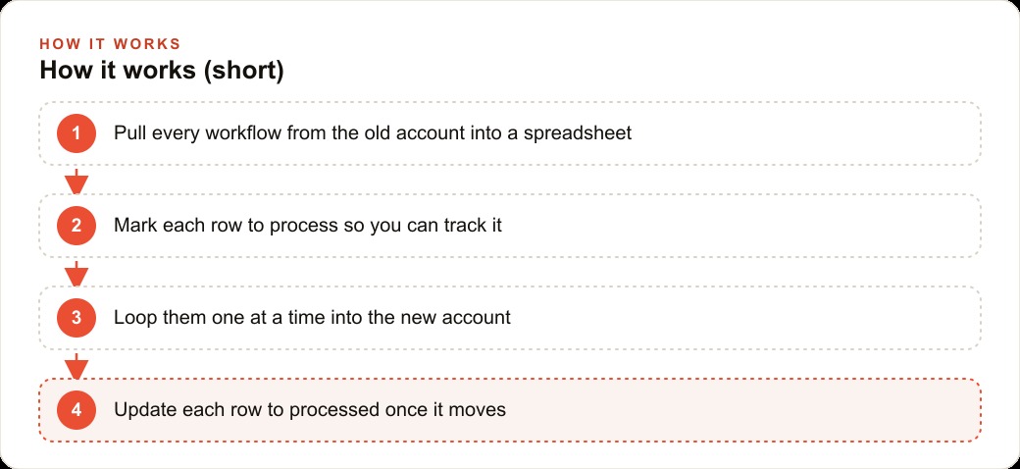
Task: Select the 'Loop them one at a time' card
Action: (x=510, y=318)
